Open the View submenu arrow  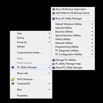49,33
